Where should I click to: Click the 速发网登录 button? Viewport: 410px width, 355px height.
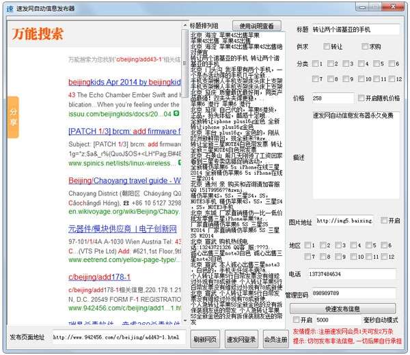241,339
